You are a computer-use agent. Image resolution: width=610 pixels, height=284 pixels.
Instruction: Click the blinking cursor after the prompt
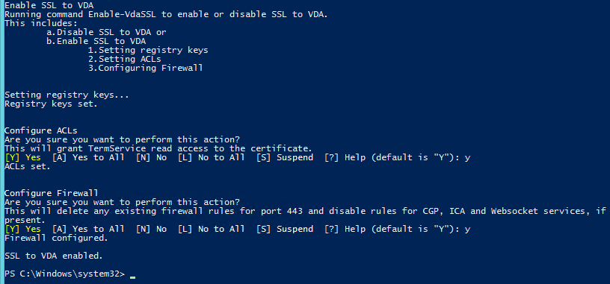[132, 277]
